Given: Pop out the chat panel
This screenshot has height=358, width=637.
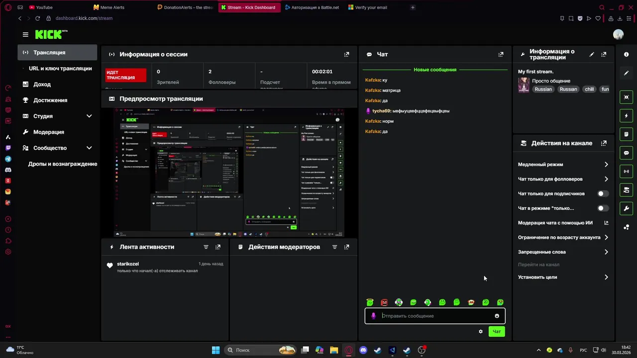Looking at the screenshot, I should click(x=501, y=54).
